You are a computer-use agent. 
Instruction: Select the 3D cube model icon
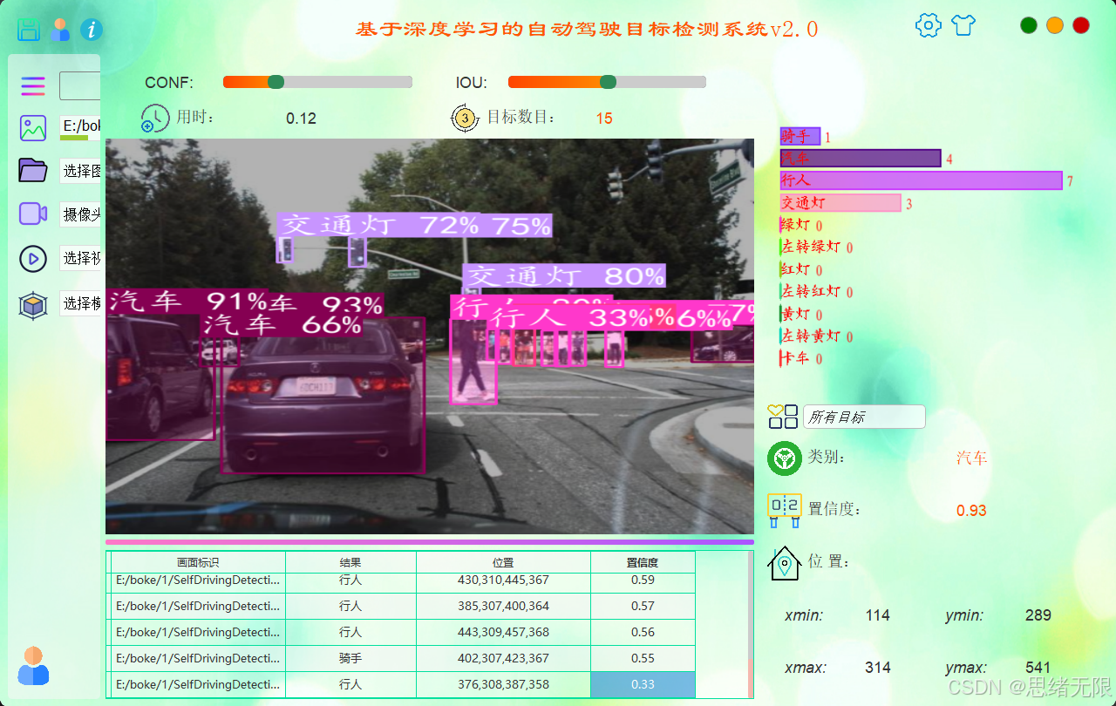(32, 303)
